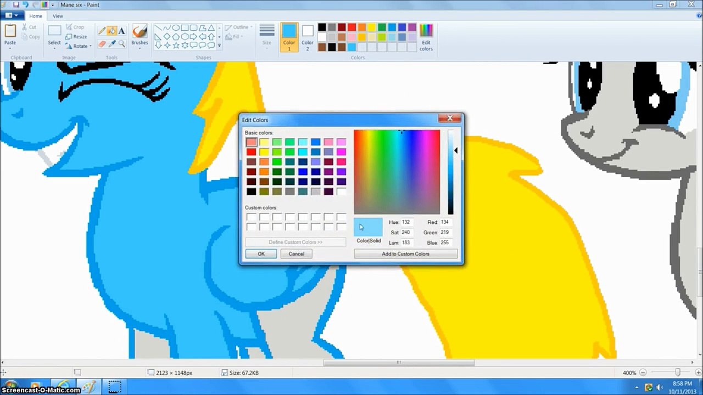Click the Crop command
The image size is (703, 395).
pos(75,27)
